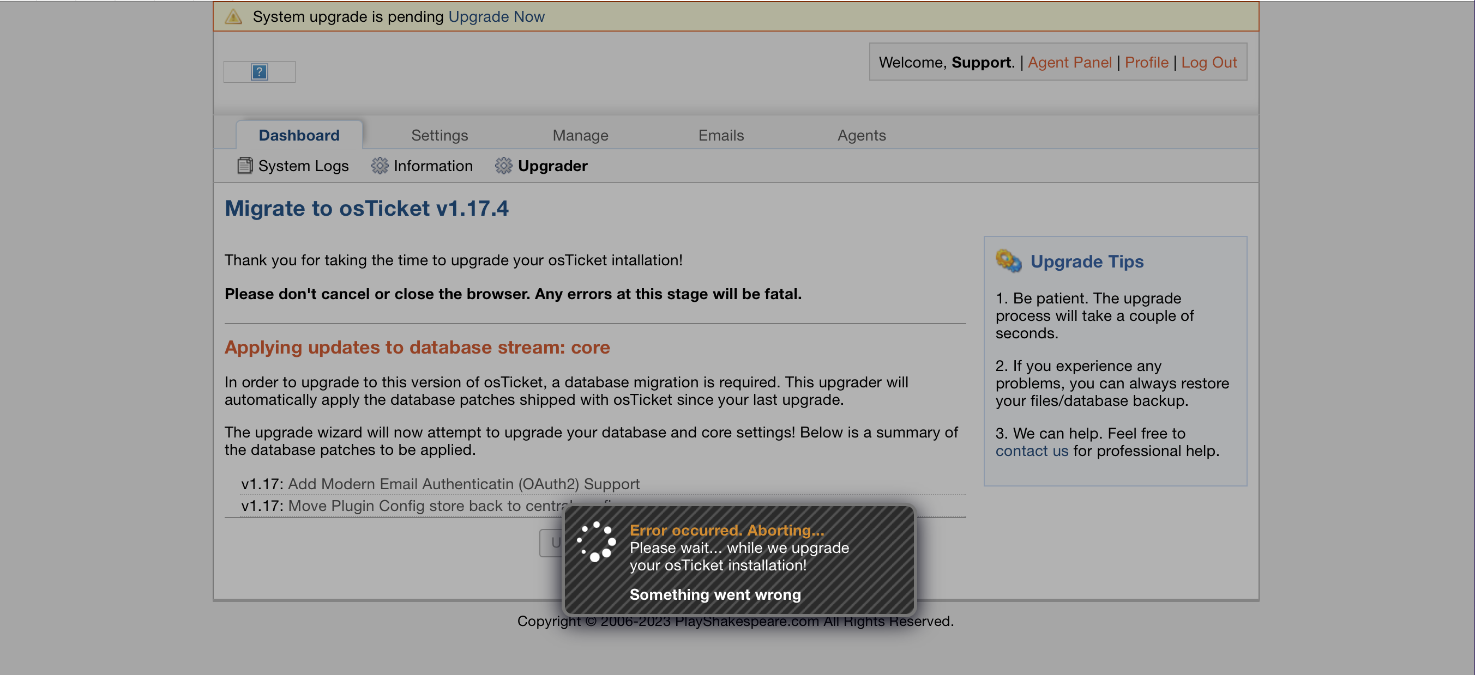Click the partially hidden upgrade button

[x=551, y=543]
